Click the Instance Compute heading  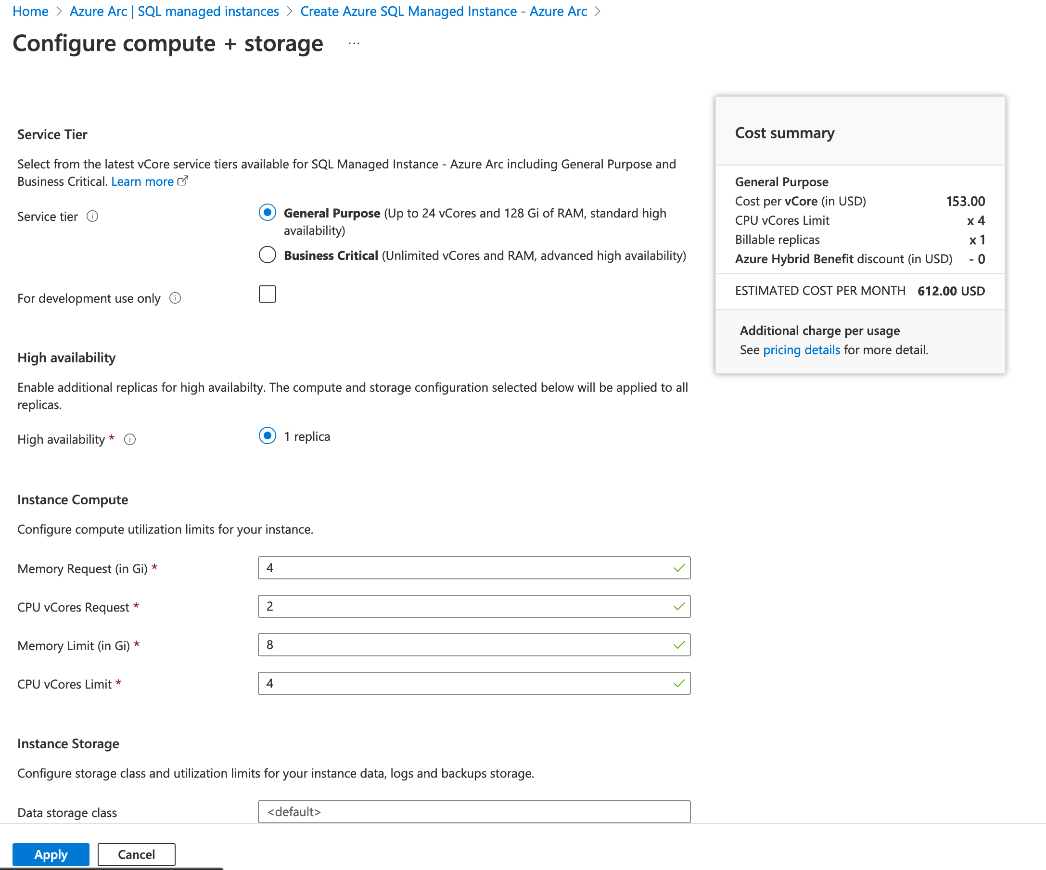coord(73,500)
